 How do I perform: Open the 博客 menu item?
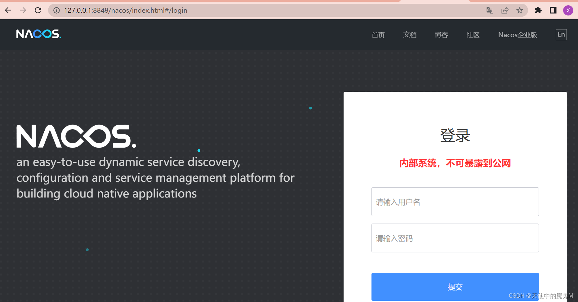[x=442, y=35]
